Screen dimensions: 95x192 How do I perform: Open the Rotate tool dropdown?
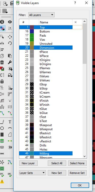click(x=10, y=75)
